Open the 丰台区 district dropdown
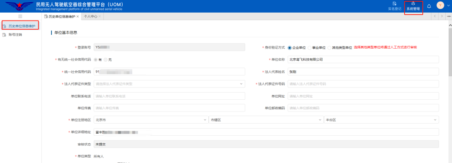The image size is (452, 163). pyautogui.click(x=381, y=120)
